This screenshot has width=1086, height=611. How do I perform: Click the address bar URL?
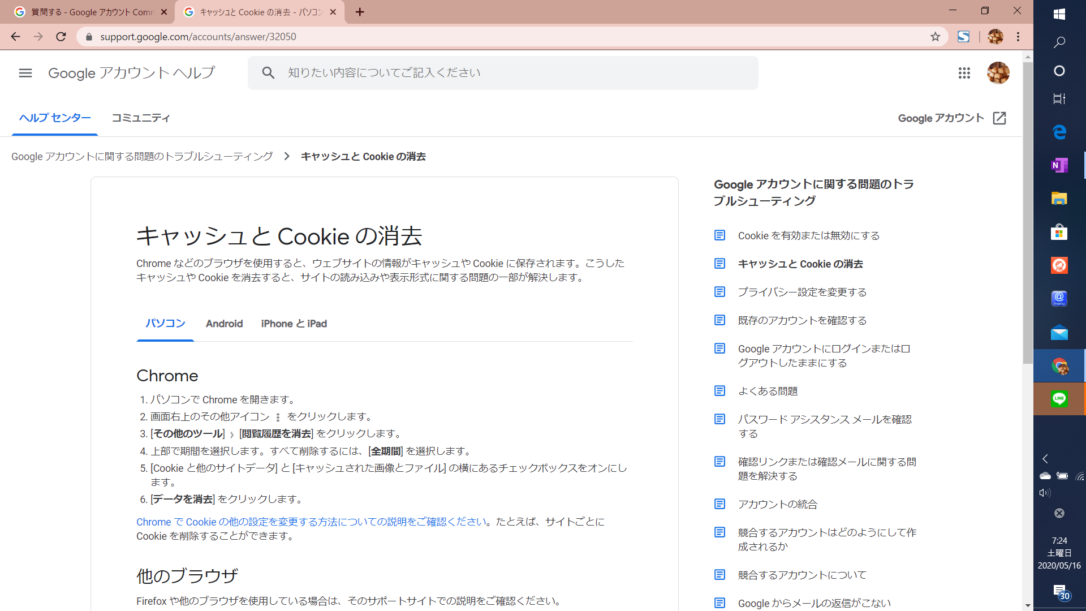[x=198, y=37]
